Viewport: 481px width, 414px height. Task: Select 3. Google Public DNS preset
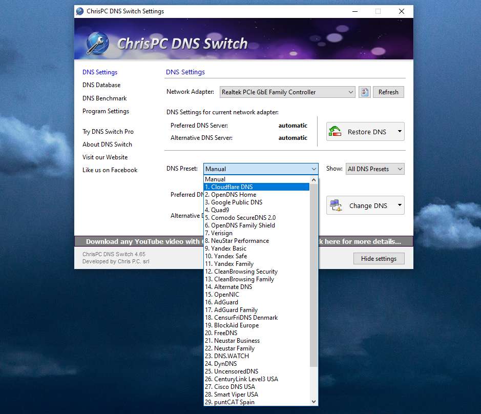click(257, 202)
